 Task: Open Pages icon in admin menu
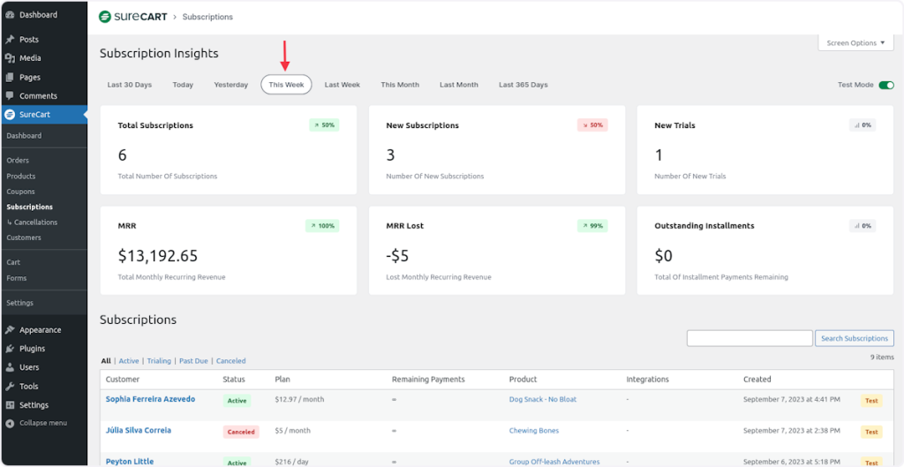tap(10, 77)
